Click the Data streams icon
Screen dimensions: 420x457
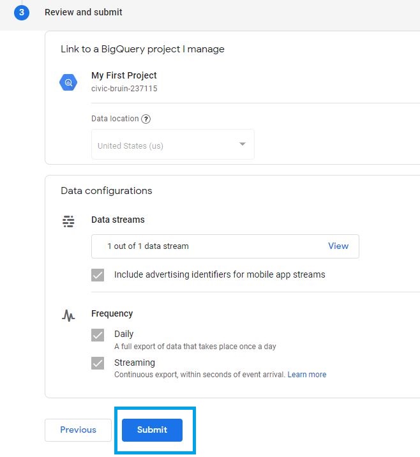(x=68, y=221)
